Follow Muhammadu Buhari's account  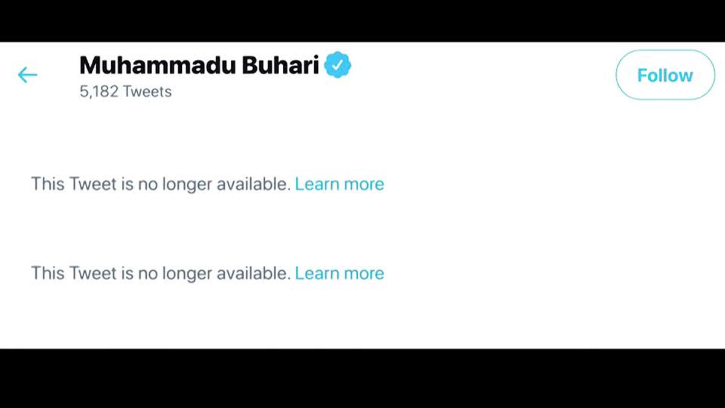pyautogui.click(x=665, y=75)
